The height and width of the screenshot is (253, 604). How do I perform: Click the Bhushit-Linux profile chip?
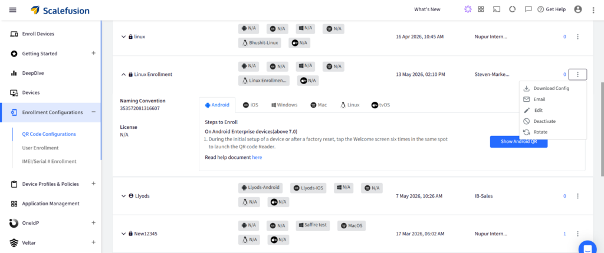tap(260, 43)
